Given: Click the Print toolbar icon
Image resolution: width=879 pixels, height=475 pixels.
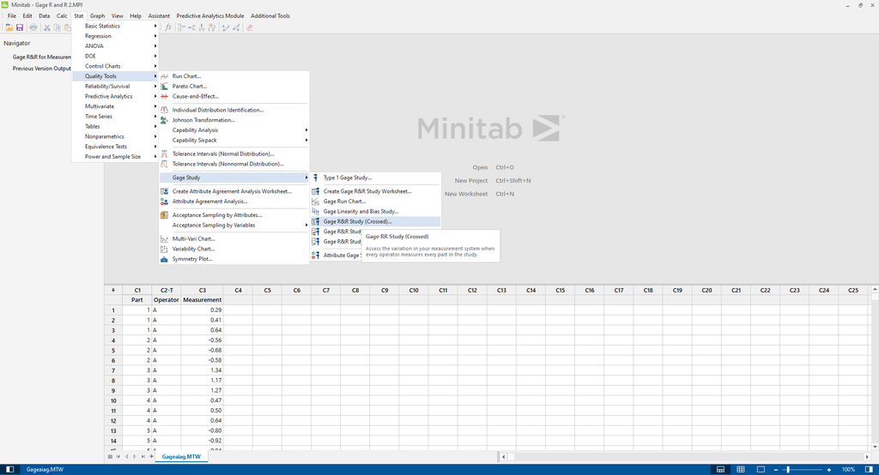Looking at the screenshot, I should click(x=33, y=27).
